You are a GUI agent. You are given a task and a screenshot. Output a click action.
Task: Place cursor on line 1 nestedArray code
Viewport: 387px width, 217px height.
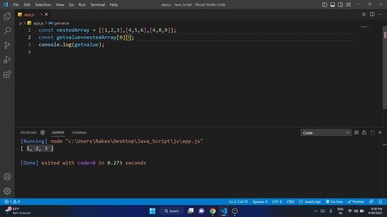pyautogui.click(x=108, y=30)
